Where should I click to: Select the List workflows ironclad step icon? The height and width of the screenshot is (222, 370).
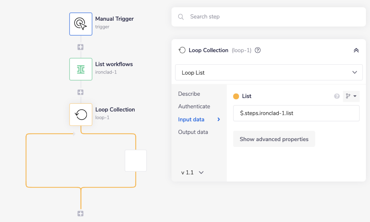click(x=81, y=69)
